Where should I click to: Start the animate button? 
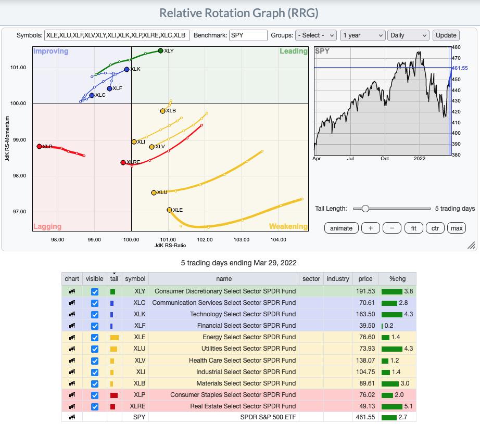pos(342,228)
